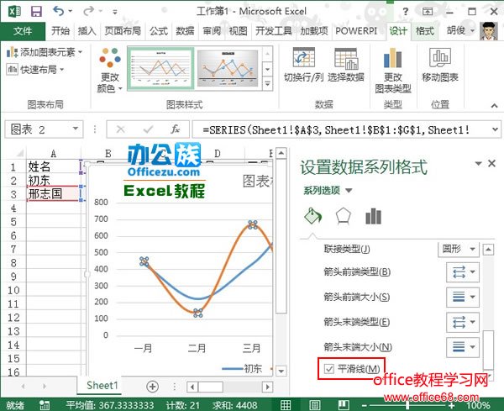Click zoom in plus button in status bar
Image resolution: width=504 pixels, height=411 pixels.
point(452,405)
